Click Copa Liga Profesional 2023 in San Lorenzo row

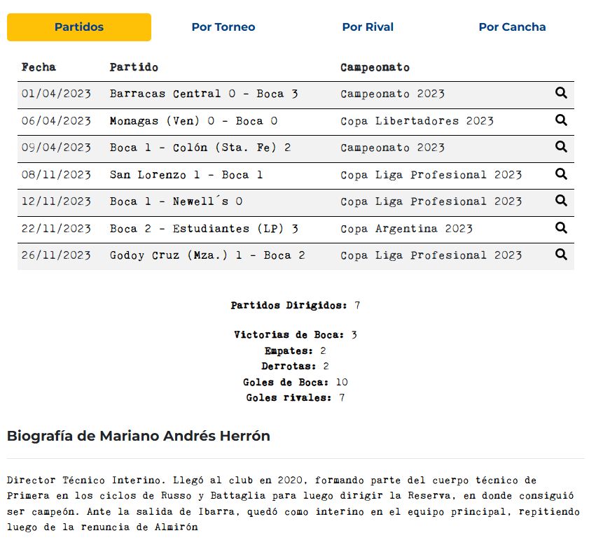pyautogui.click(x=431, y=175)
